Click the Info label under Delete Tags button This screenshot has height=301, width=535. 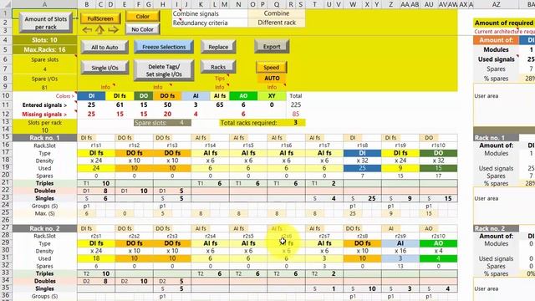point(157,87)
